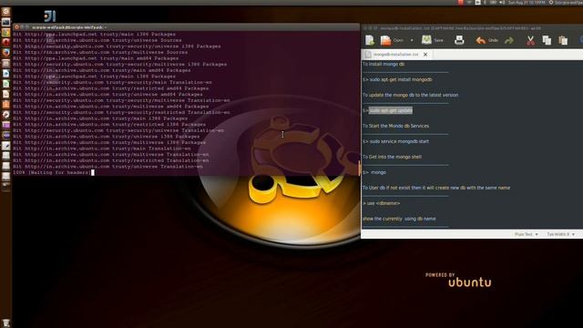This screenshot has height=328, width=583.
Task: Click the terminal window title bar
Action: [186, 27]
